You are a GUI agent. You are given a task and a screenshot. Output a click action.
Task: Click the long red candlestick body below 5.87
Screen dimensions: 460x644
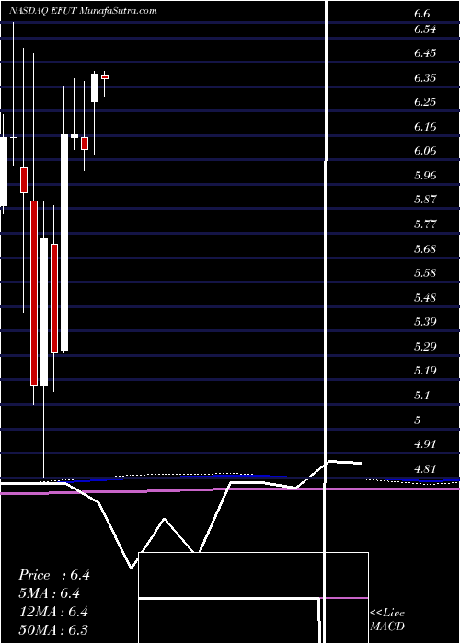(x=34, y=293)
